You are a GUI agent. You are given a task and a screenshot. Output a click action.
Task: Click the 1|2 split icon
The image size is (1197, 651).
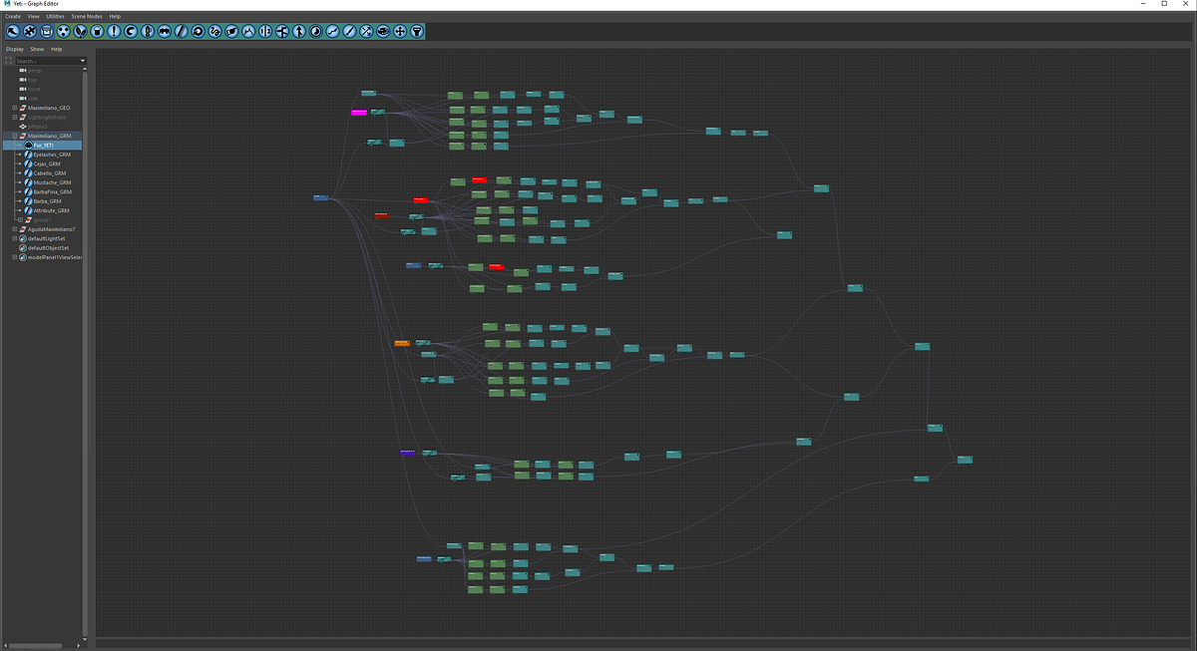point(265,32)
